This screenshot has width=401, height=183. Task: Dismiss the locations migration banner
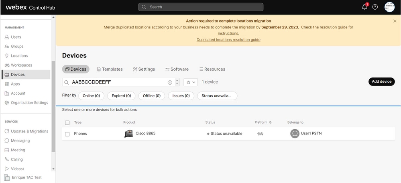395,21
